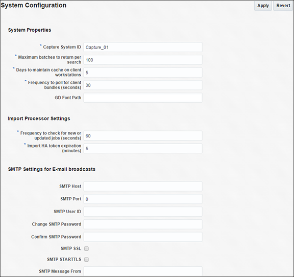Focus Import HA token expiration field
The image size is (294, 277).
(x=143, y=148)
